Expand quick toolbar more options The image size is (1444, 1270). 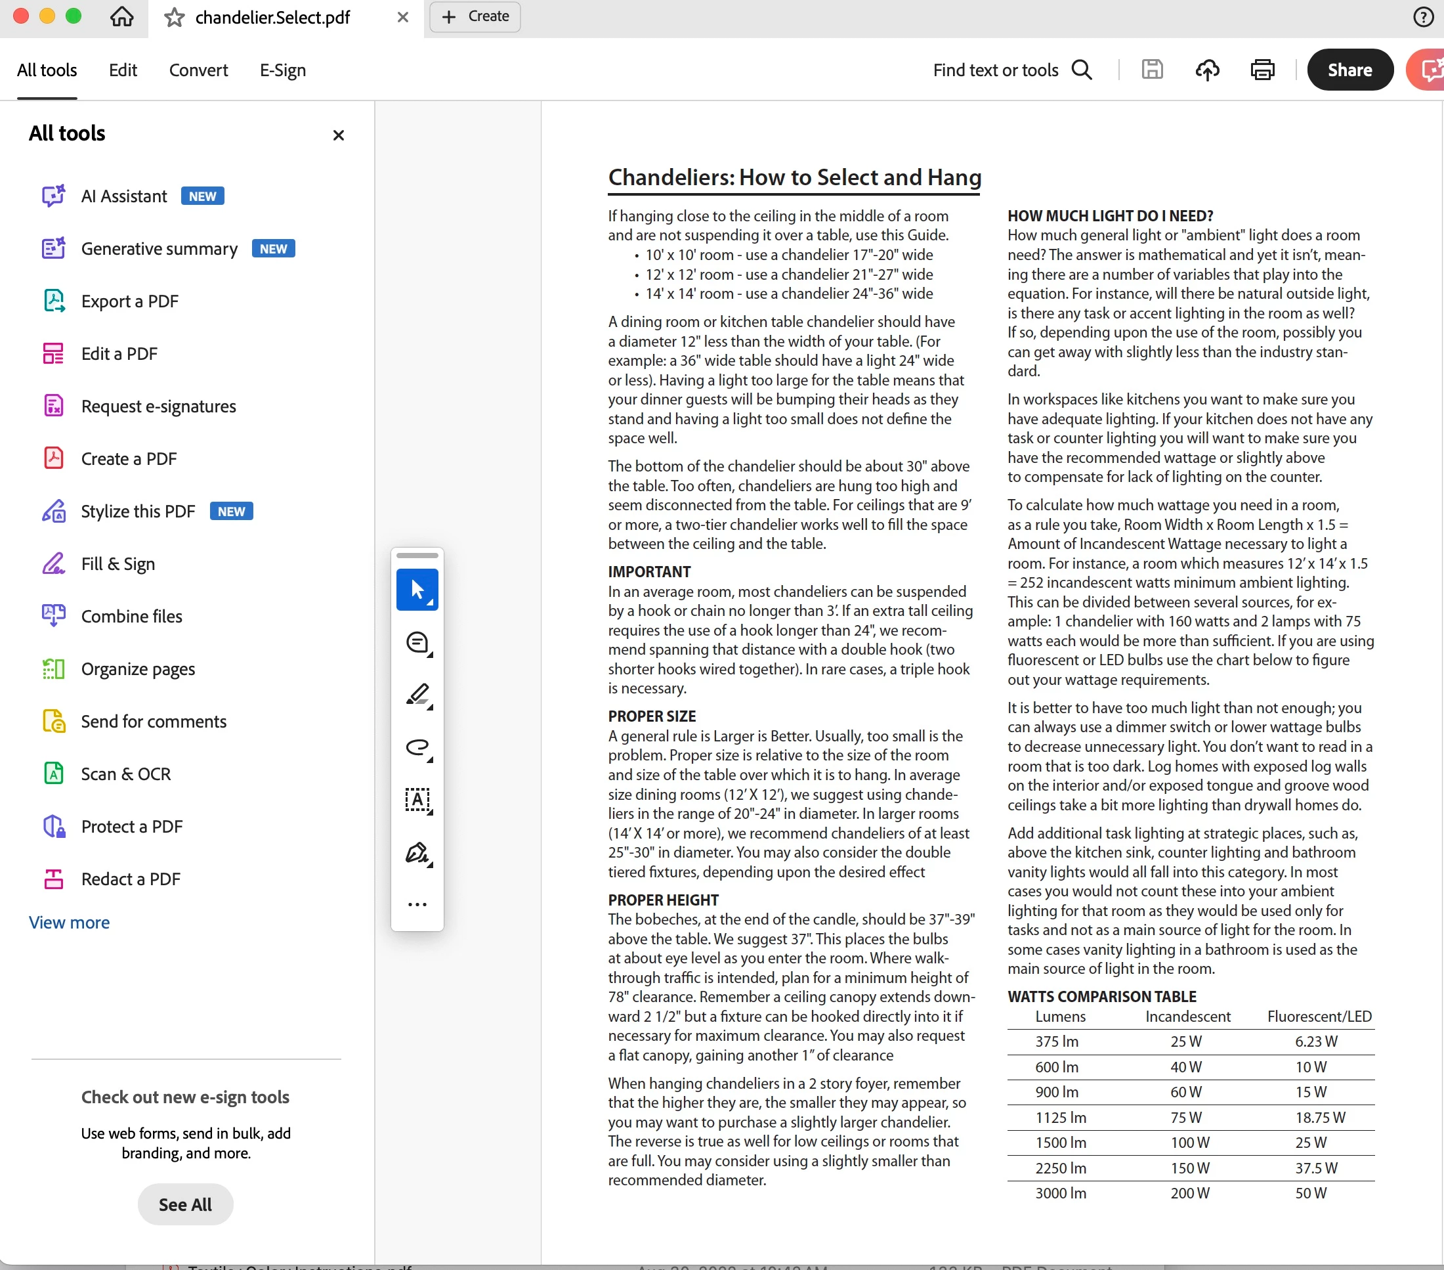coord(417,905)
